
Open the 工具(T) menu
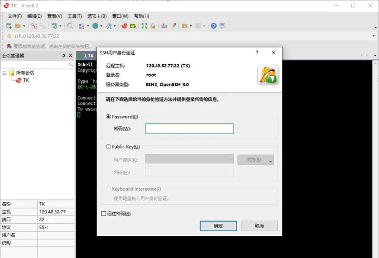click(x=74, y=16)
